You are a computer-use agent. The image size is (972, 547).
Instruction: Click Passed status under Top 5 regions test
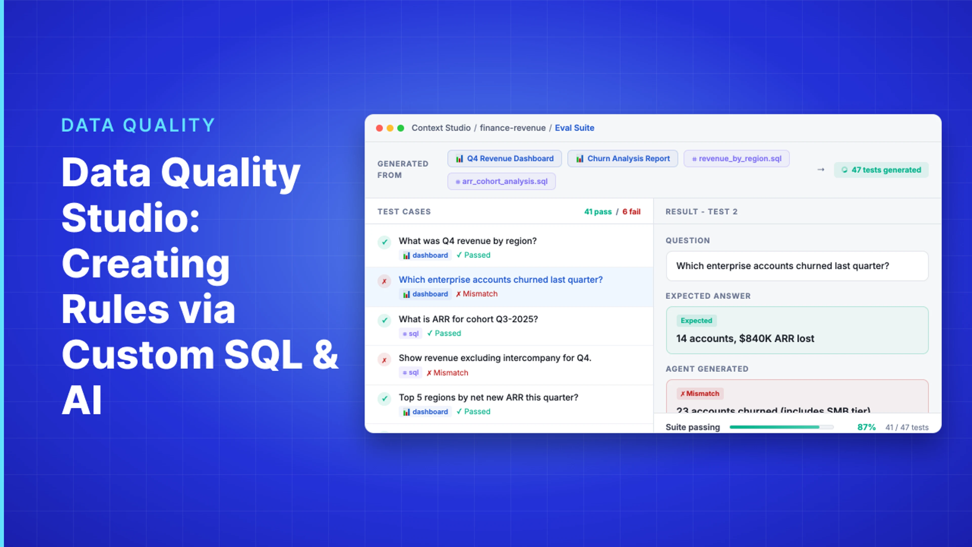click(x=473, y=412)
